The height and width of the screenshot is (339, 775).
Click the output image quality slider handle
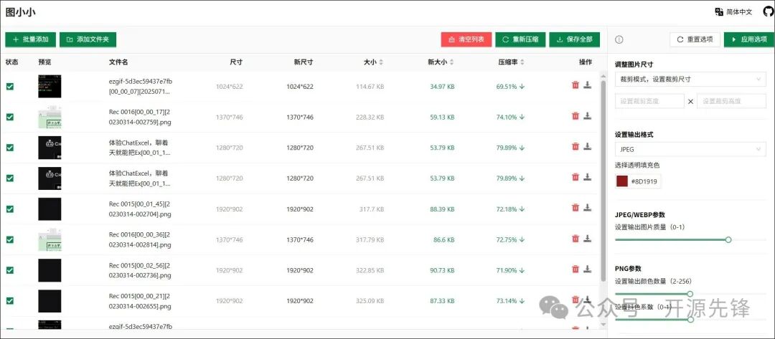(728, 240)
